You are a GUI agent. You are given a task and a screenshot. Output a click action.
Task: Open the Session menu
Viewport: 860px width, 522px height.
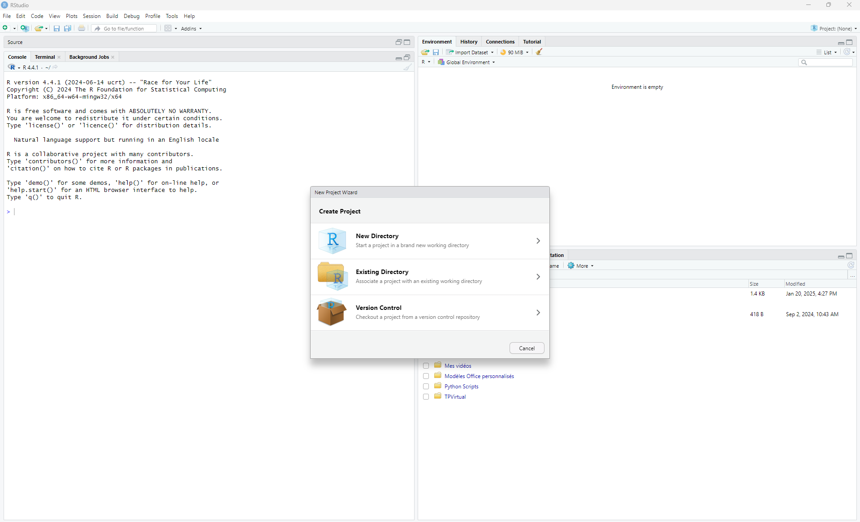(x=91, y=16)
